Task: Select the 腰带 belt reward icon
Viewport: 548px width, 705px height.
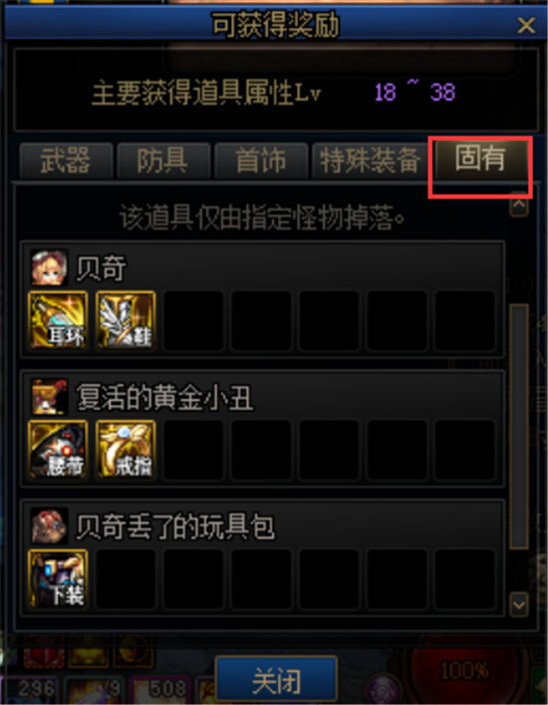Action: click(58, 449)
